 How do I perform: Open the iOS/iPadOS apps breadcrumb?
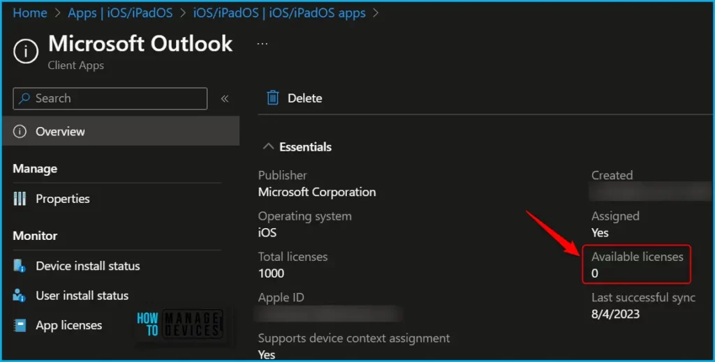click(279, 13)
